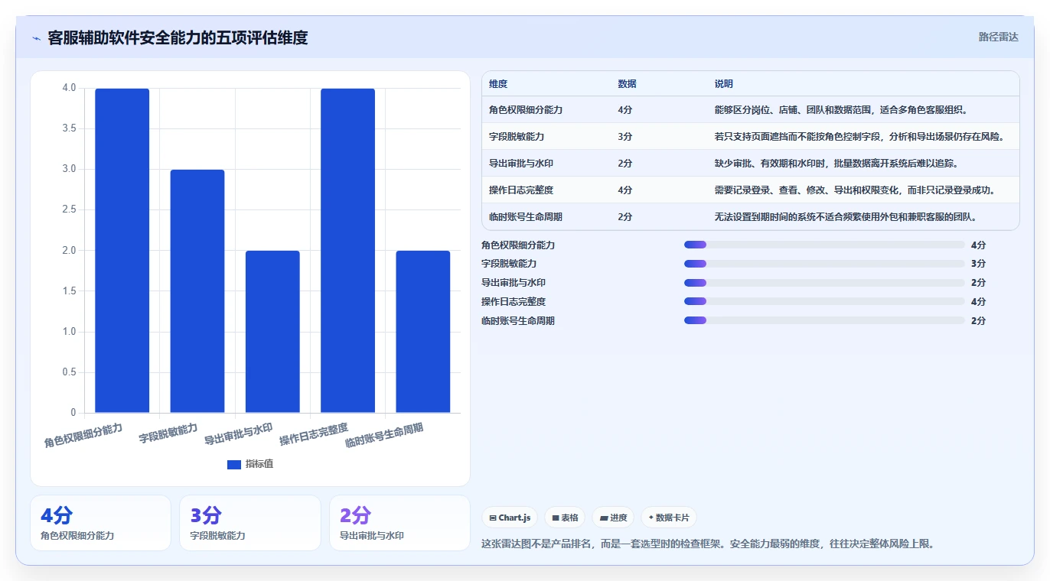Click the 操作日志完整度 progress bar
1050x581 pixels.
[824, 302]
